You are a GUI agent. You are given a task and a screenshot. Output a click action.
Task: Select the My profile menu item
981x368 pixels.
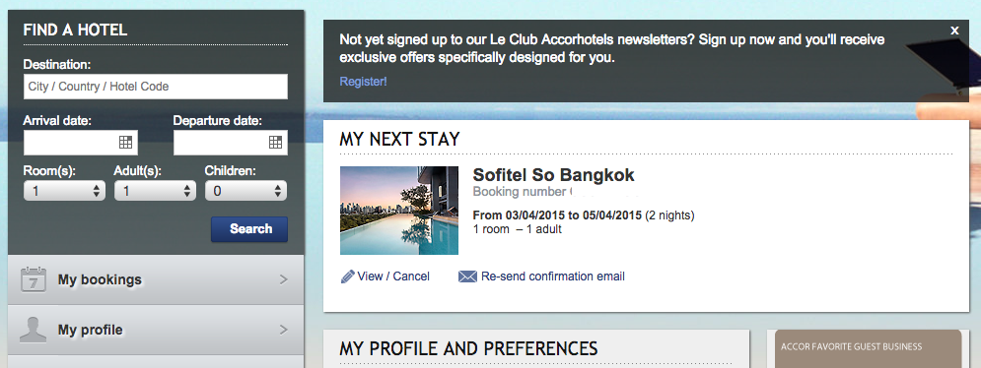[156, 330]
